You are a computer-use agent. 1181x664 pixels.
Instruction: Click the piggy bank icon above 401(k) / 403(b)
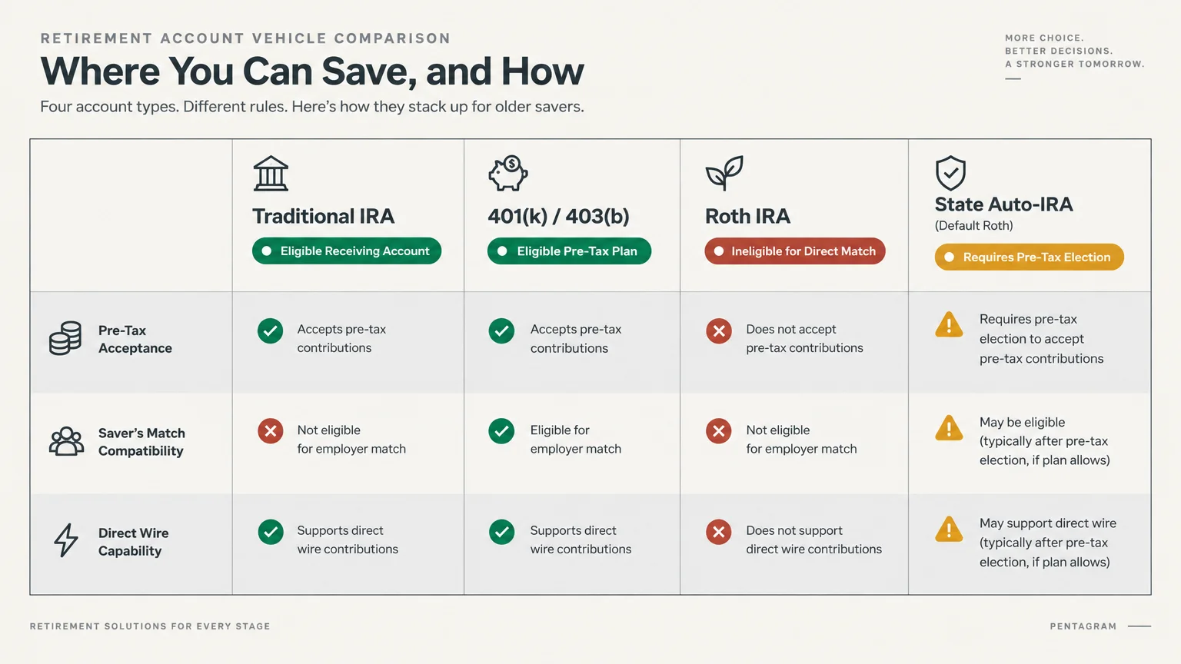pyautogui.click(x=508, y=173)
